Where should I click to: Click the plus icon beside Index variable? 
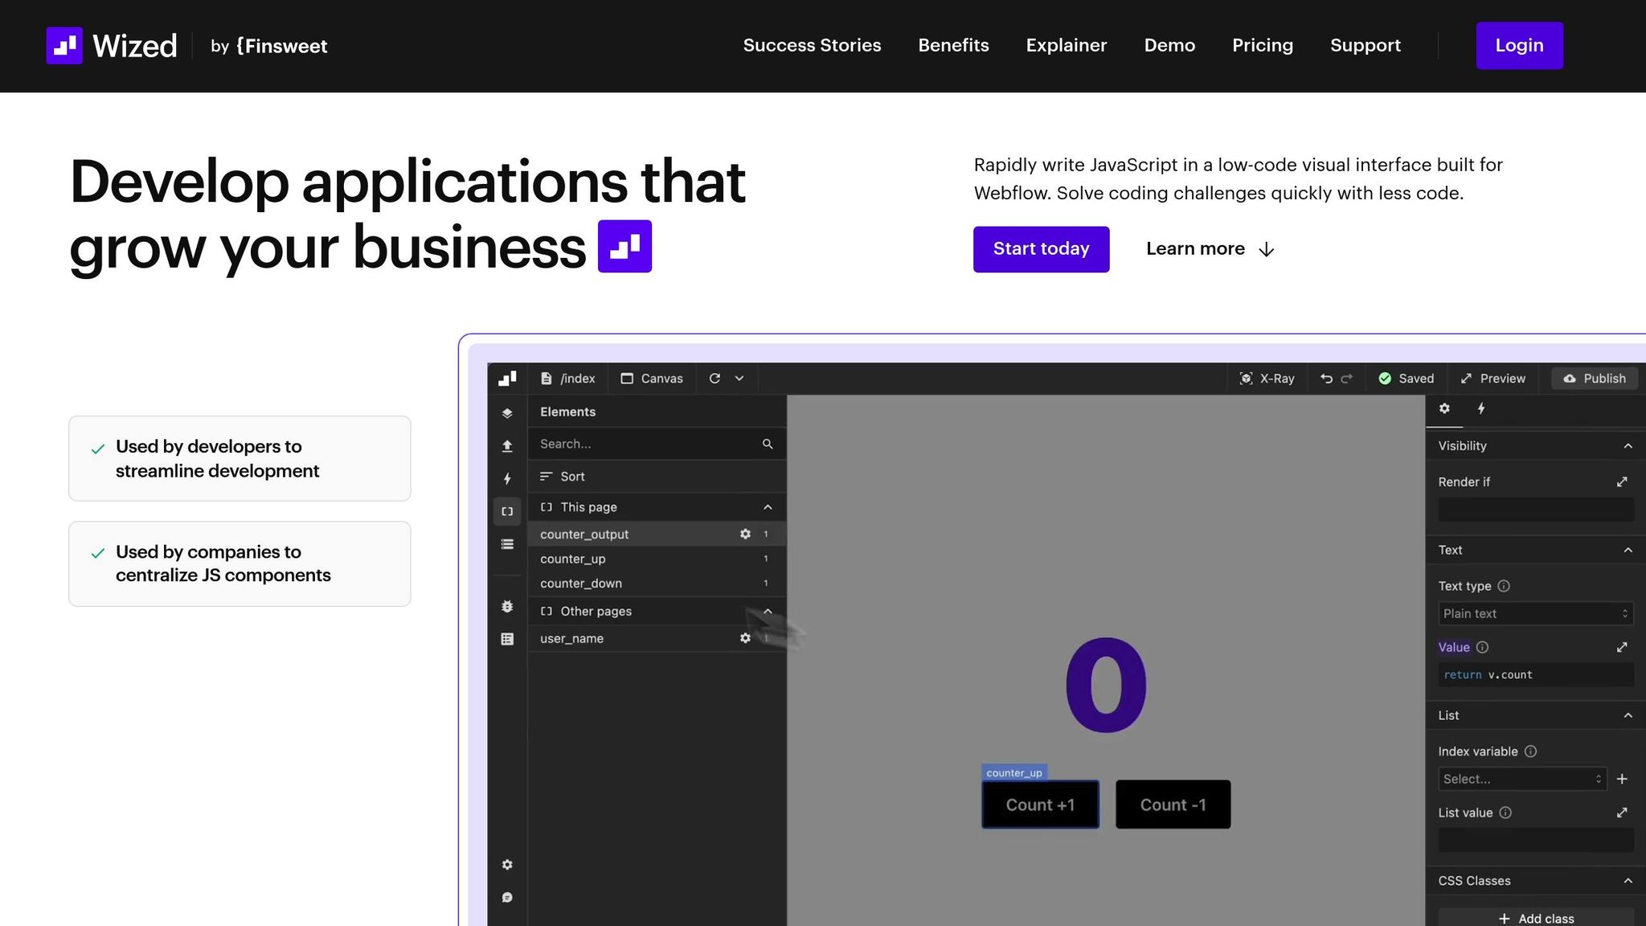pyautogui.click(x=1622, y=779)
